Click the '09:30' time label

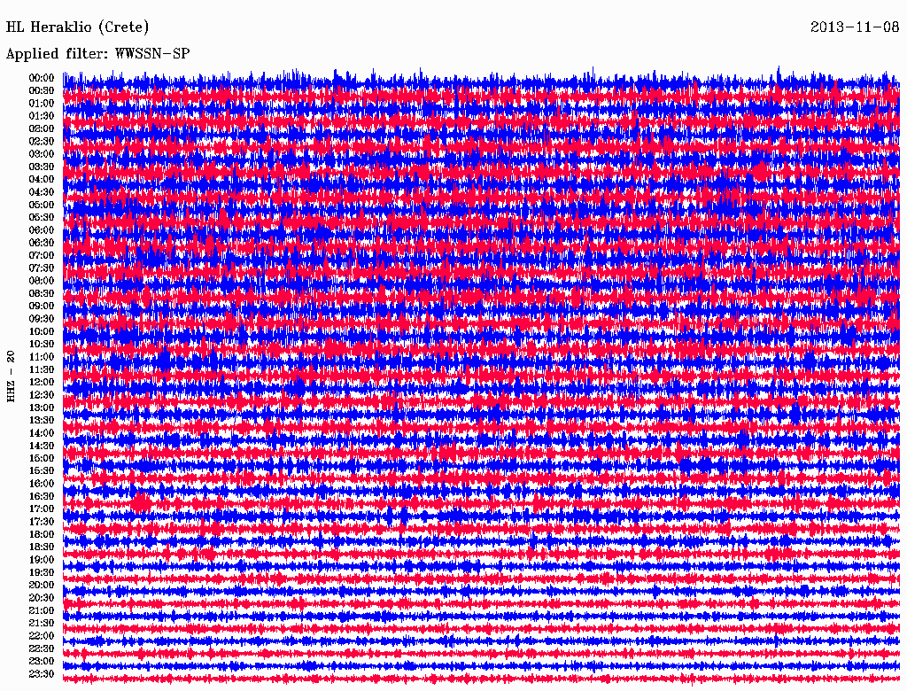pos(42,318)
